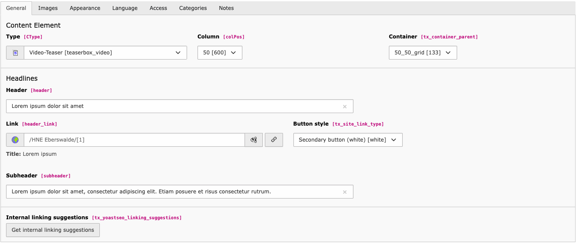Click the globe icon in the Link field

(15, 140)
